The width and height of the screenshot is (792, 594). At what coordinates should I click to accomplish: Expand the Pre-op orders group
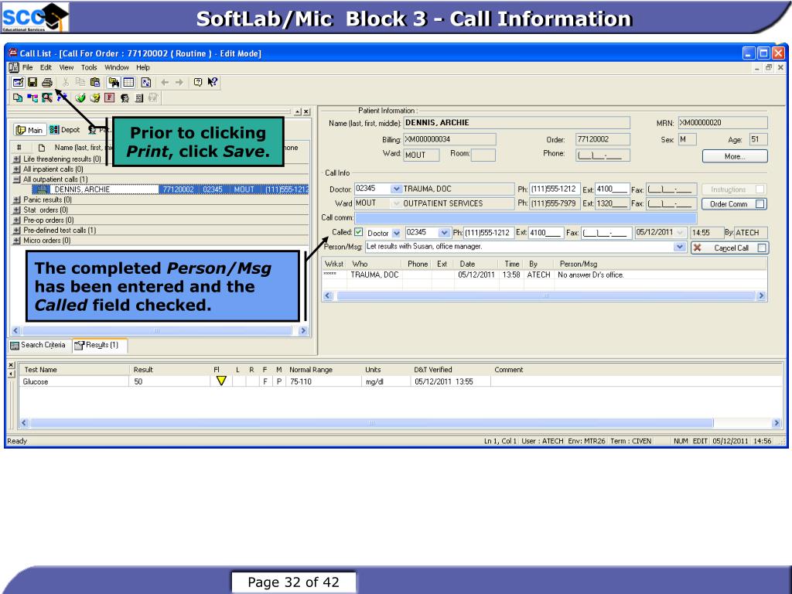tap(17, 220)
